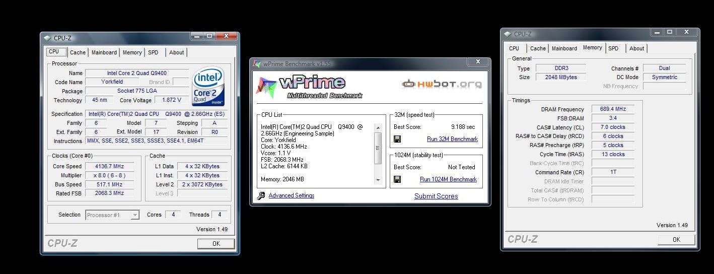The image size is (714, 274).
Task: Click the CPU-Z title icon in the right Memory window
Action: point(508,34)
